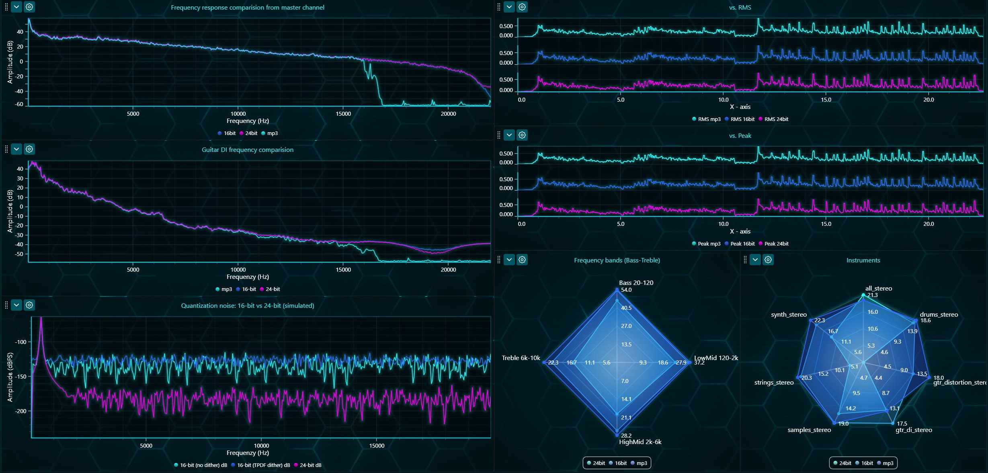The image size is (988, 473).
Task: Open settings gear of vs. RMS chart
Action: [522, 7]
